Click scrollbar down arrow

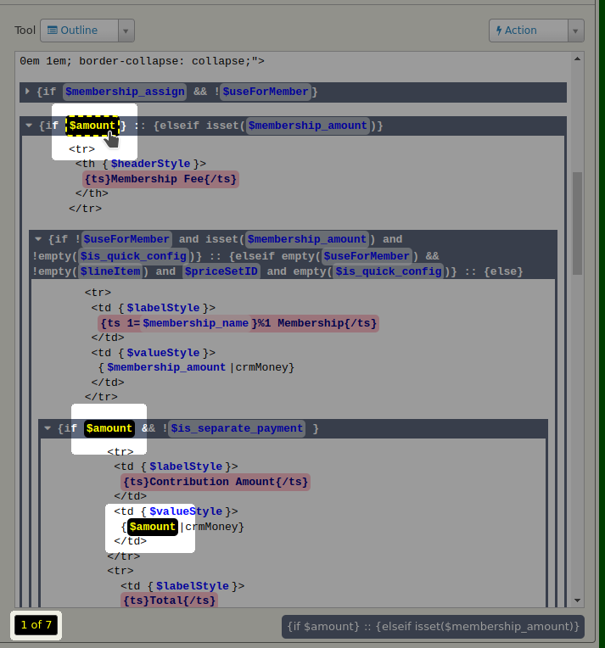578,600
